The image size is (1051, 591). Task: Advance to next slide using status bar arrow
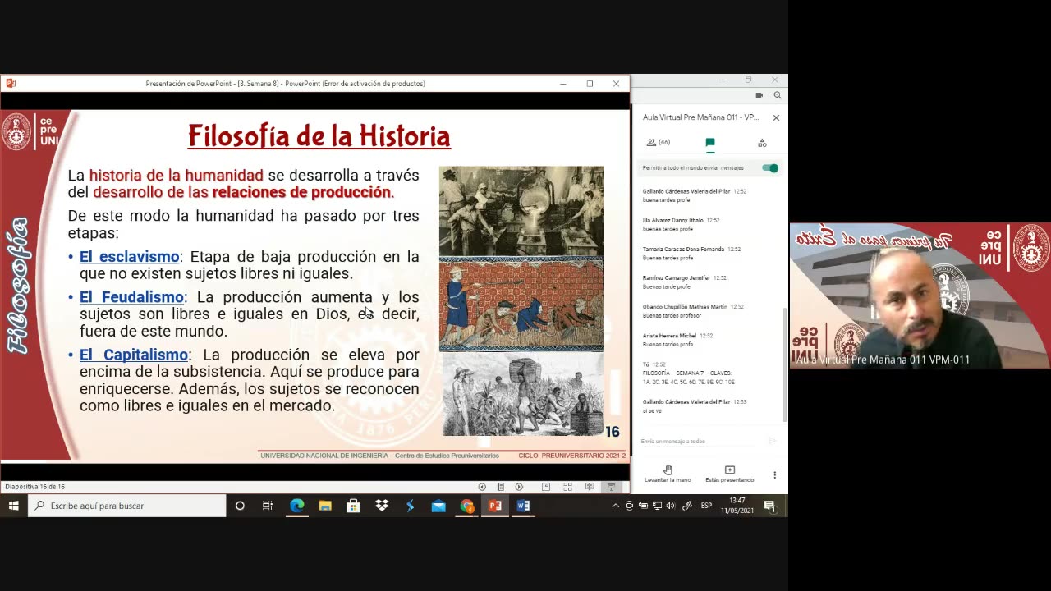[x=519, y=487]
